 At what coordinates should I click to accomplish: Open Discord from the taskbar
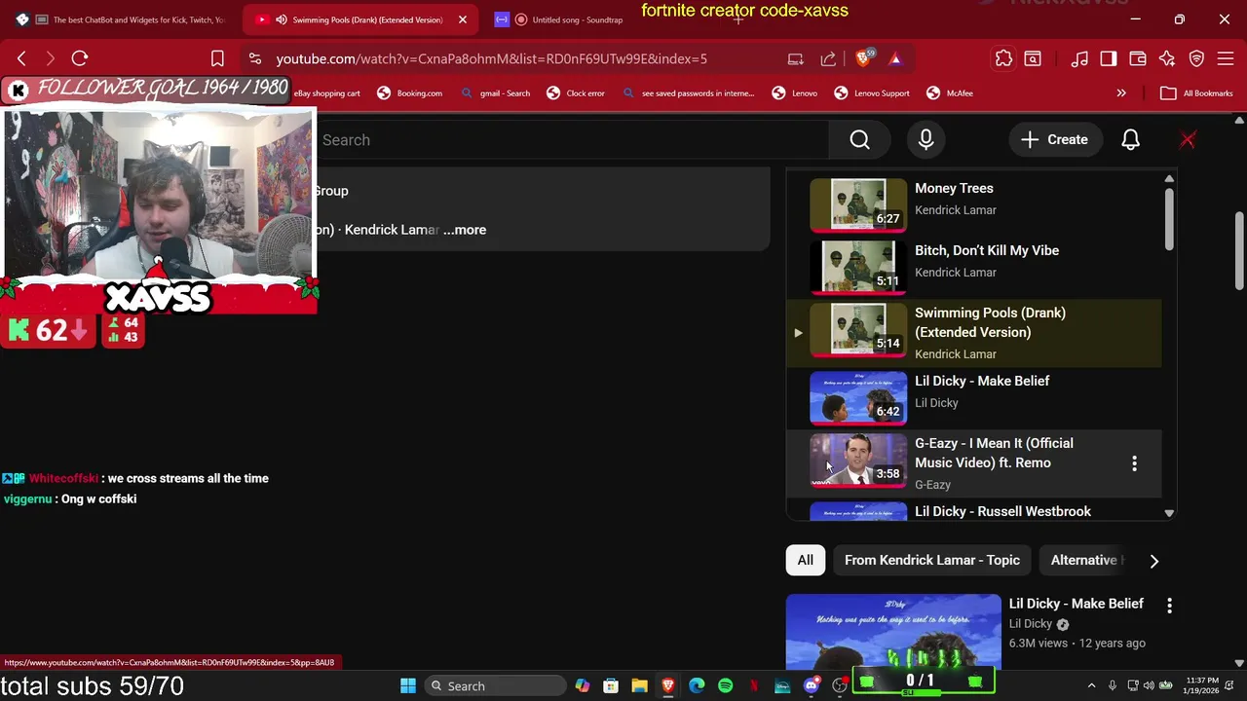(811, 685)
